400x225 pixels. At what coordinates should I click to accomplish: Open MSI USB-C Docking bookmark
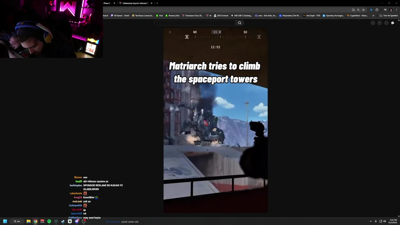click(242, 16)
